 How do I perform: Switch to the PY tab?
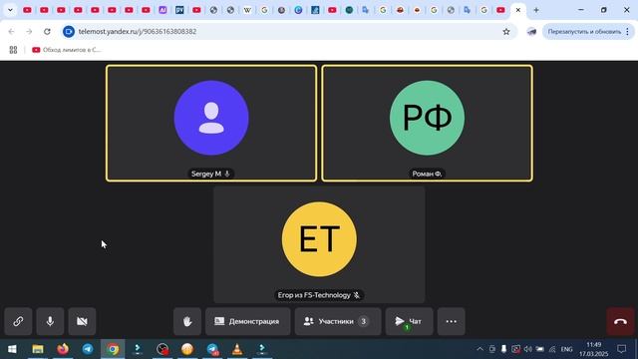coord(179,10)
